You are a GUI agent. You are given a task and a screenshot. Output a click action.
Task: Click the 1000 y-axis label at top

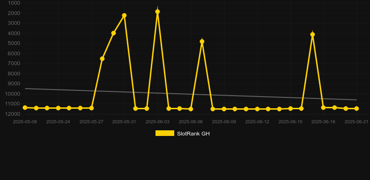(14, 3)
